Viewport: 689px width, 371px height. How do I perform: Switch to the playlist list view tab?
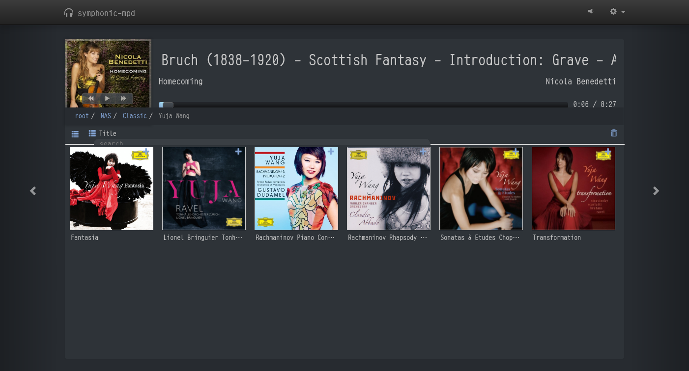[75, 134]
